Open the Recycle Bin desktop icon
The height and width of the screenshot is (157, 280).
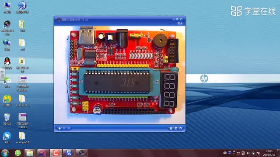[x=7, y=117]
